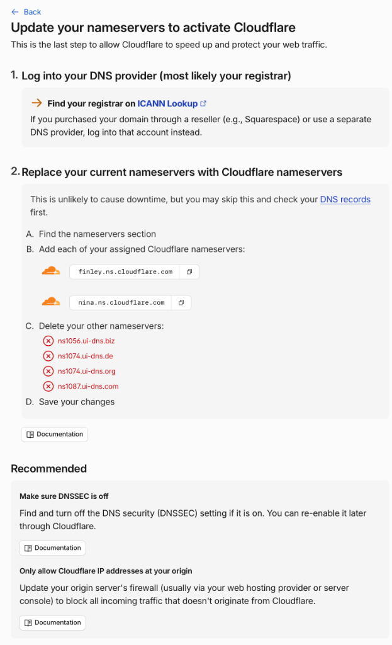
Task: Click the Cloudflare cloud logo next to finley nameserver
Action: (x=51, y=271)
